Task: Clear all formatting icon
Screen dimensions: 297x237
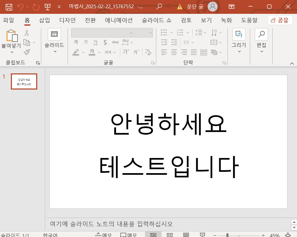Action: point(148,52)
